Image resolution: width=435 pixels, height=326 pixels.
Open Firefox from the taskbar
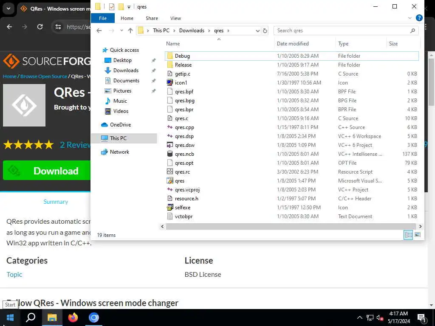(x=73, y=318)
